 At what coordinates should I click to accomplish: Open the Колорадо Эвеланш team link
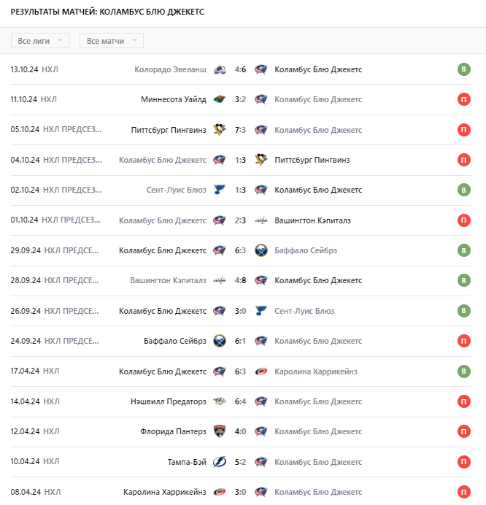tap(171, 69)
